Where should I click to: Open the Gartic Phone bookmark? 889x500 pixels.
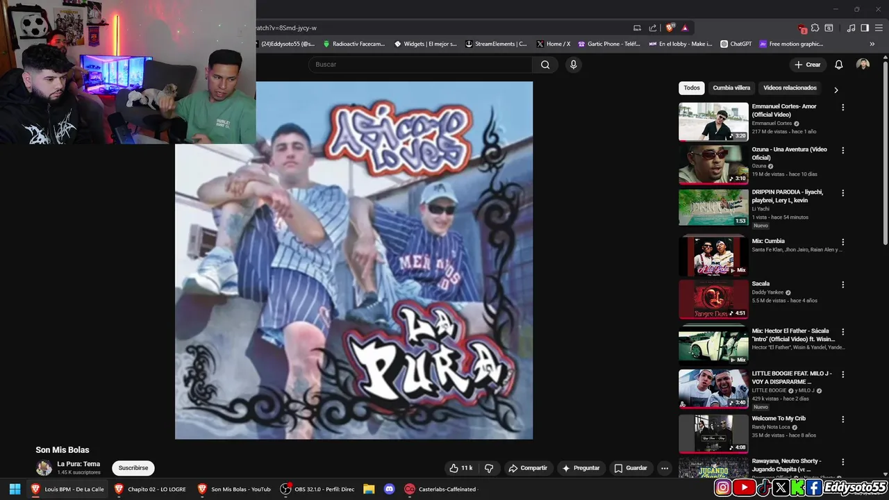pos(609,44)
